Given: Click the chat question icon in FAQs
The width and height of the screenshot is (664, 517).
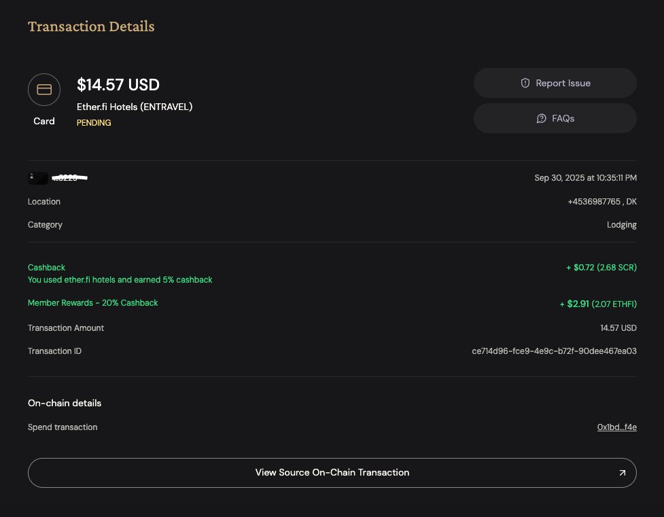Looking at the screenshot, I should (x=541, y=119).
